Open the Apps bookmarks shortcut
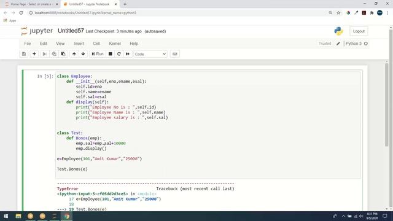The image size is (393, 221). (10, 20)
